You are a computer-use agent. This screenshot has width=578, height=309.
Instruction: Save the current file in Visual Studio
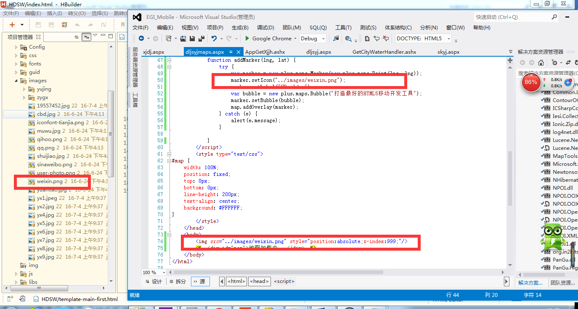[192, 39]
